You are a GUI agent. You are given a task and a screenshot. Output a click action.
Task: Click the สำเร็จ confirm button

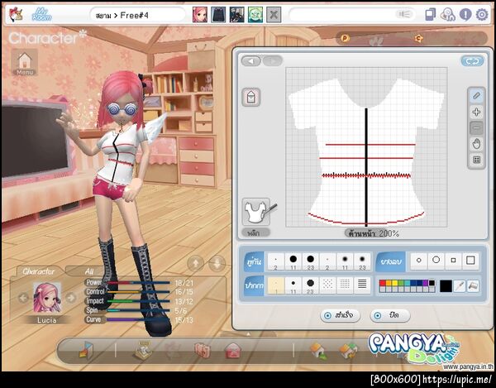coord(341,315)
